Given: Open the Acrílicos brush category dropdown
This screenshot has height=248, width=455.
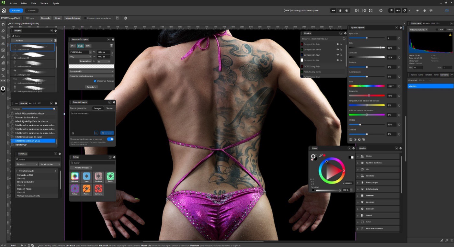Looking at the screenshot, I should click(x=32, y=40).
